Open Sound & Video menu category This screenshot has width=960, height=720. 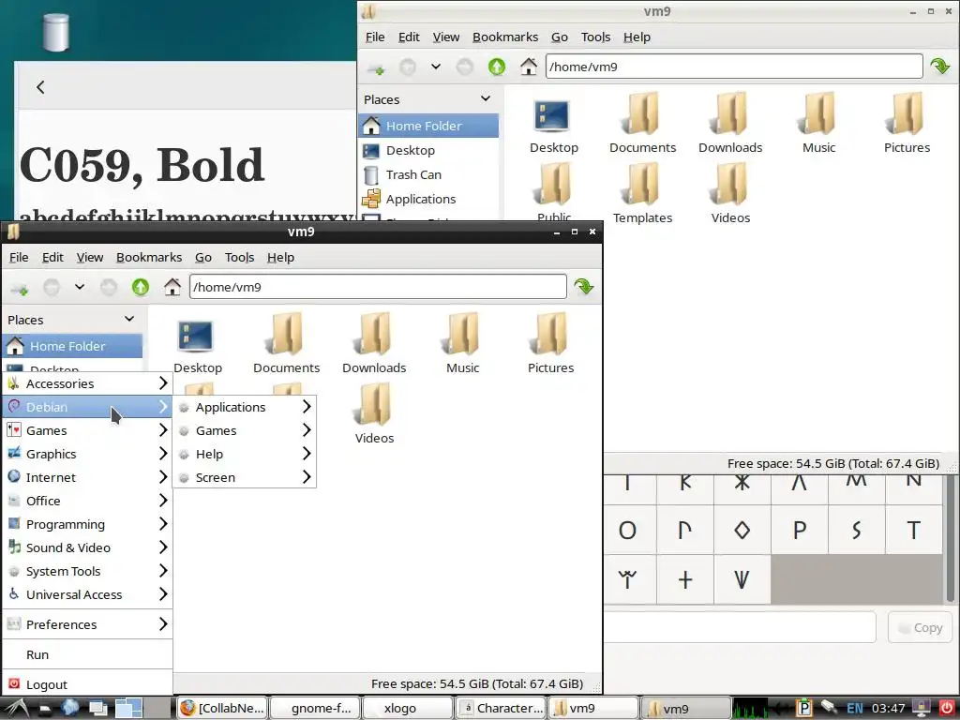coord(87,547)
